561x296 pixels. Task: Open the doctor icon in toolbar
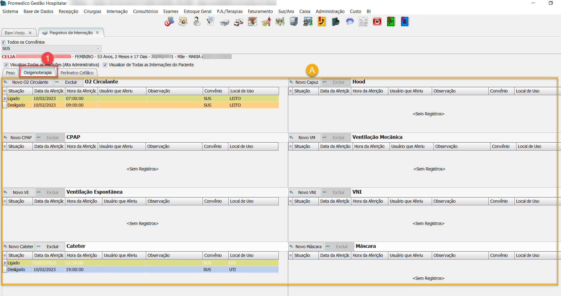point(197,22)
